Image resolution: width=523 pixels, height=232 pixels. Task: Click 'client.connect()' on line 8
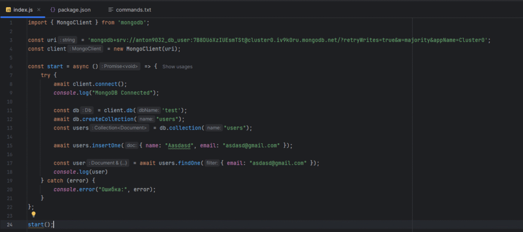(99, 84)
